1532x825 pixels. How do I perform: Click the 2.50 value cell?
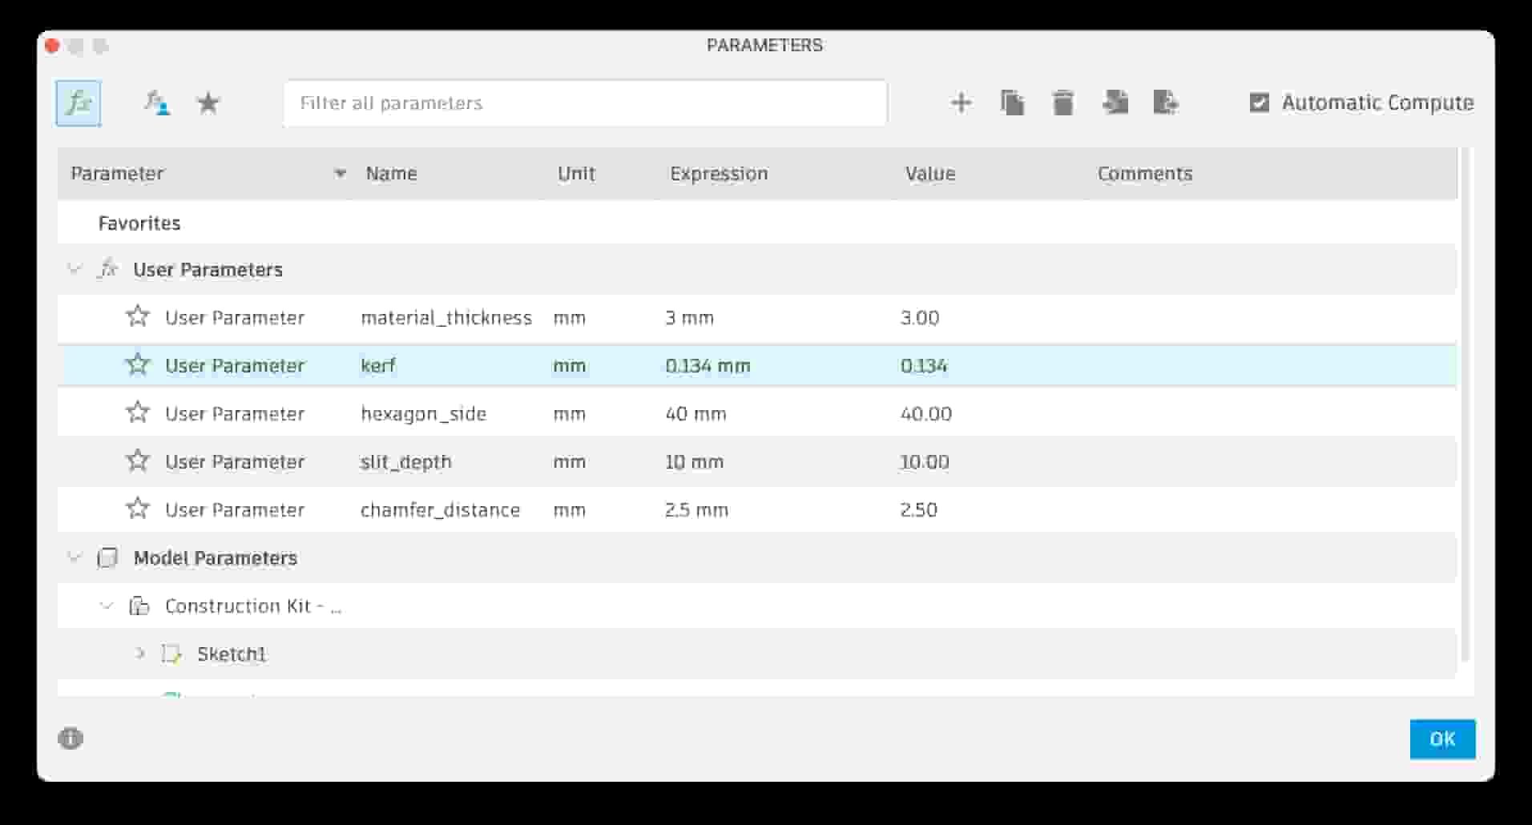pos(919,510)
